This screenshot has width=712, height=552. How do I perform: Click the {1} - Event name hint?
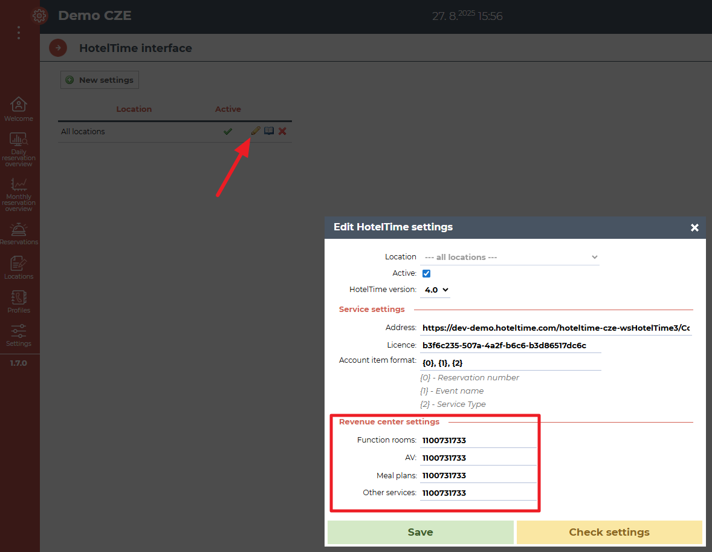click(x=452, y=391)
